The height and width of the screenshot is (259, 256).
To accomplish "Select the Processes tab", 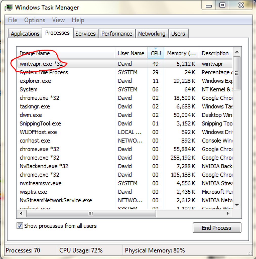I will (x=57, y=33).
